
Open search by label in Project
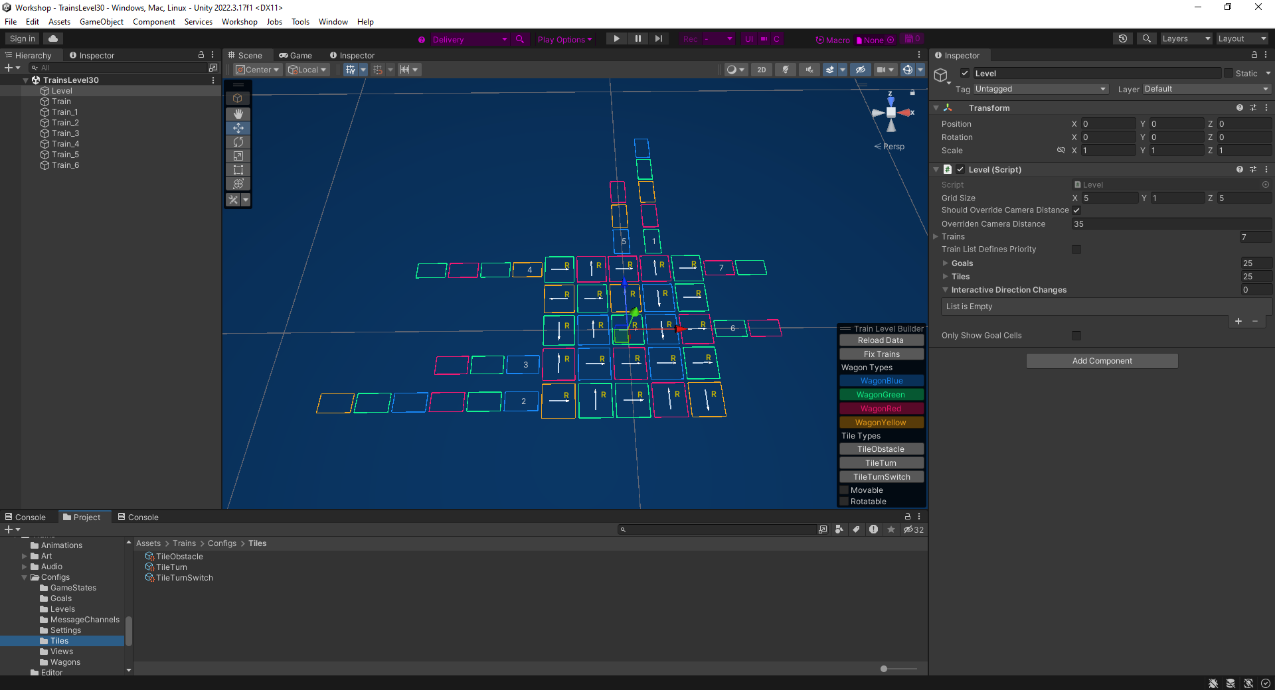[x=857, y=529]
